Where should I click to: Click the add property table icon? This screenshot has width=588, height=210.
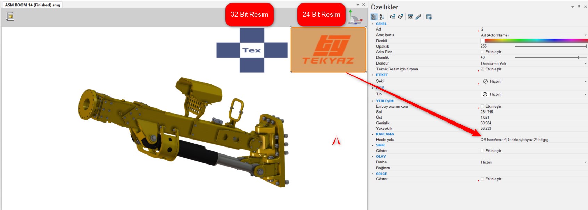[x=429, y=17]
